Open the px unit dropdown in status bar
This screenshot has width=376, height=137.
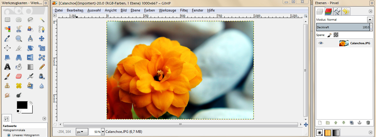[x=82, y=132]
